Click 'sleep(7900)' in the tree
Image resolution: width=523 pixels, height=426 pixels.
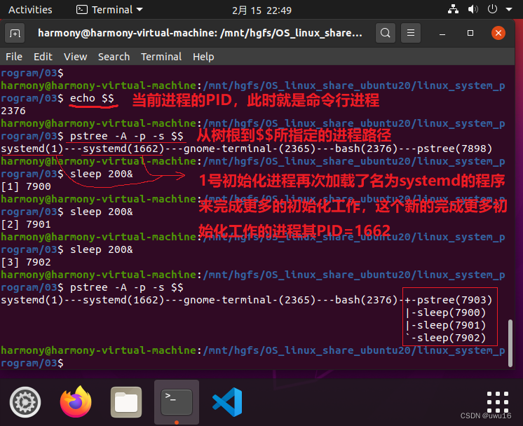tap(451, 312)
